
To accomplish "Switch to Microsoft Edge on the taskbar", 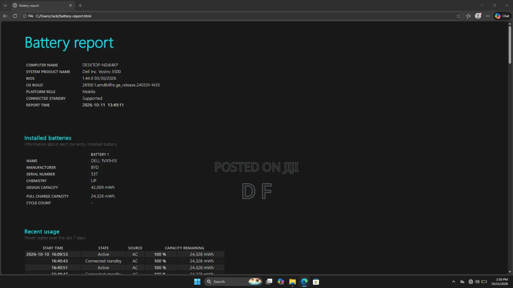I will (304, 282).
